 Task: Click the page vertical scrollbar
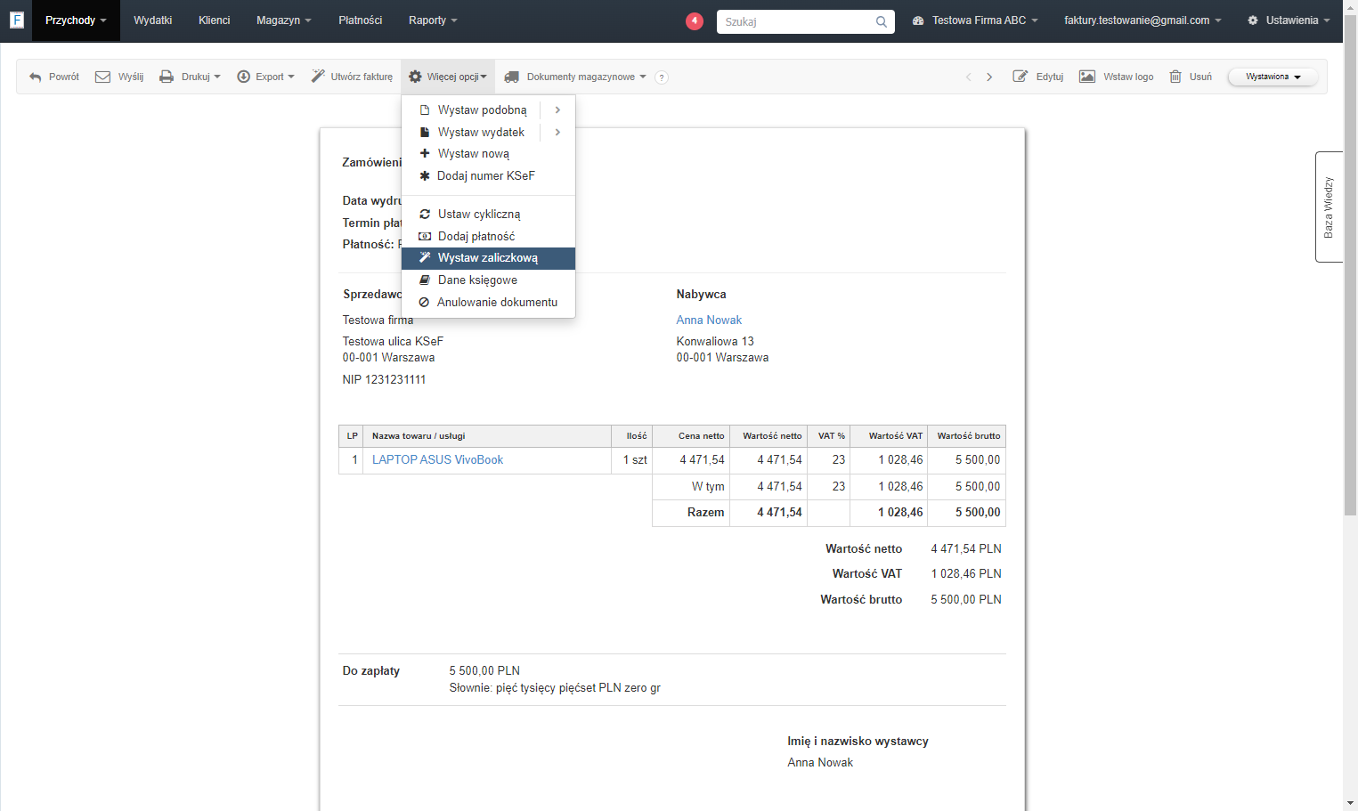[1350, 267]
